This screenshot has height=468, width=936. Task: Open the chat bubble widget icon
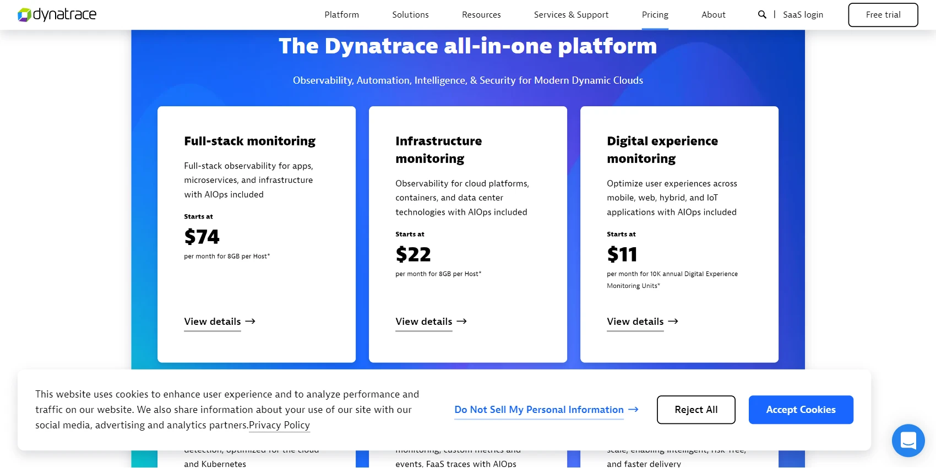point(908,440)
